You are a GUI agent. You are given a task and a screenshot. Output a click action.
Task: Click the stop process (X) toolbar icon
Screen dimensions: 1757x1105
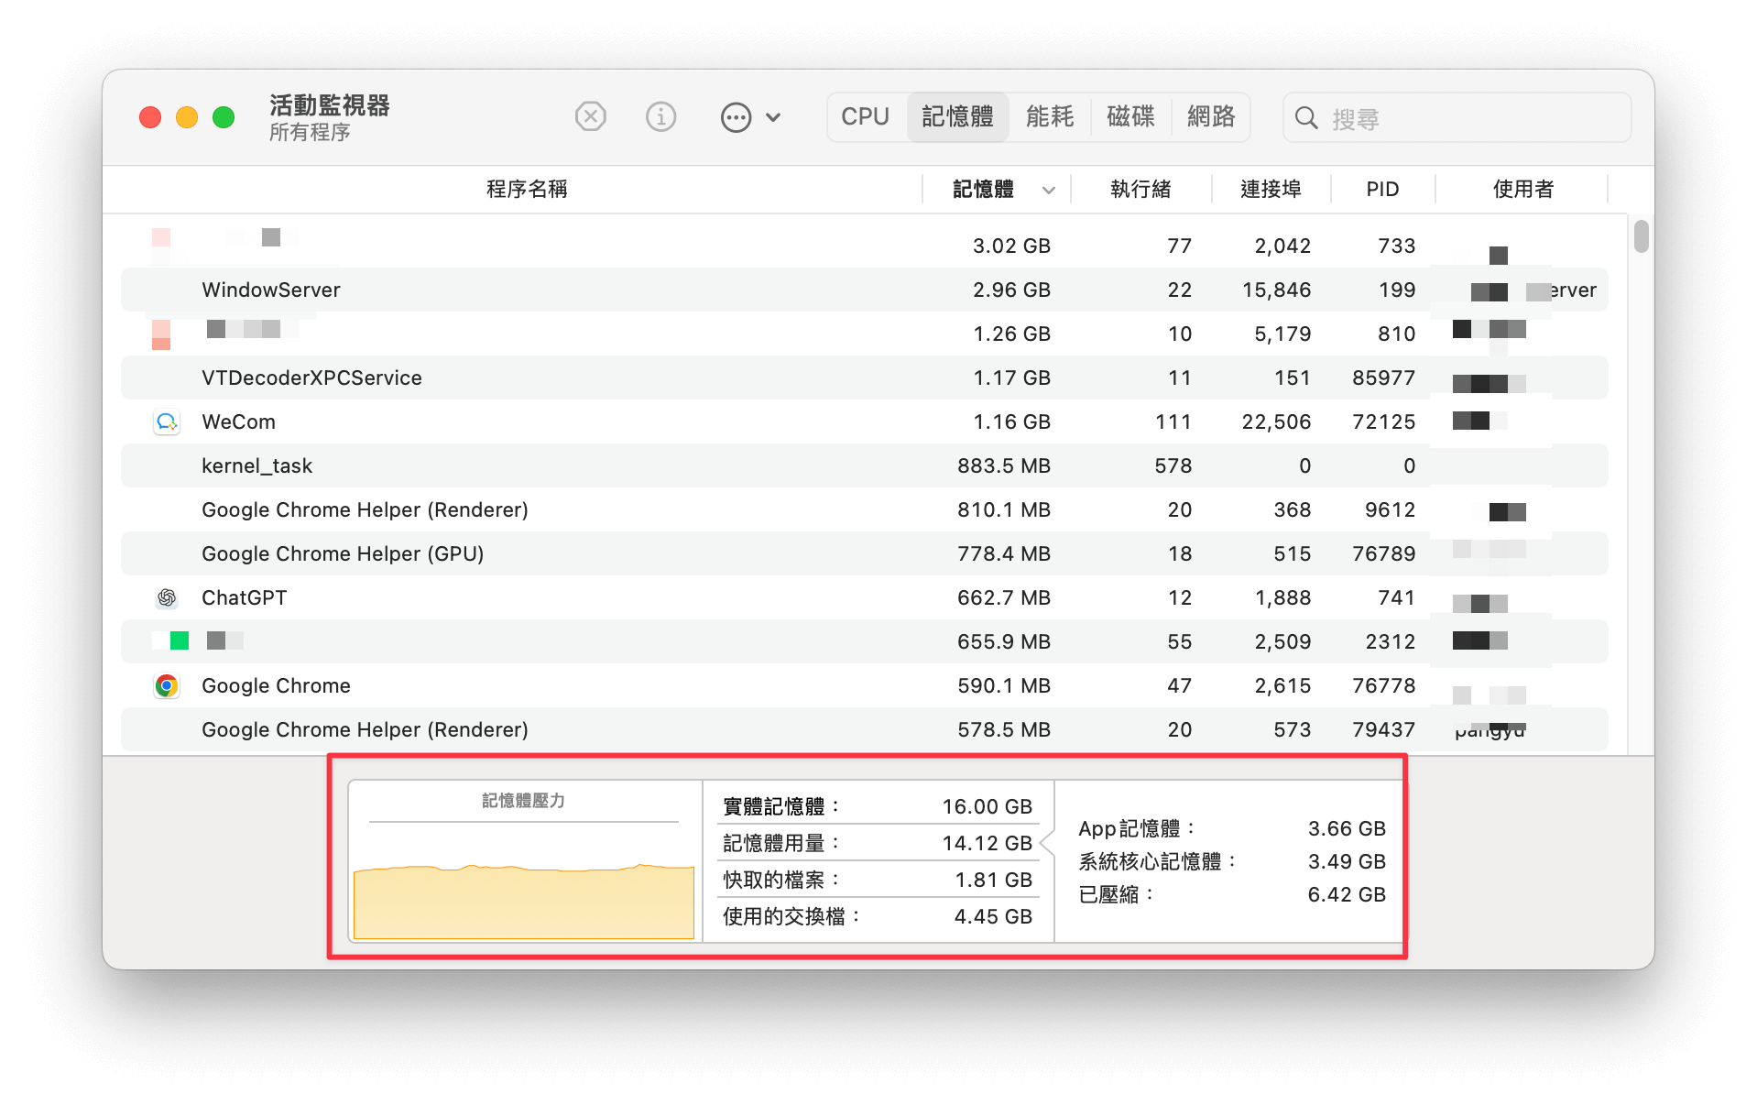pos(590,117)
